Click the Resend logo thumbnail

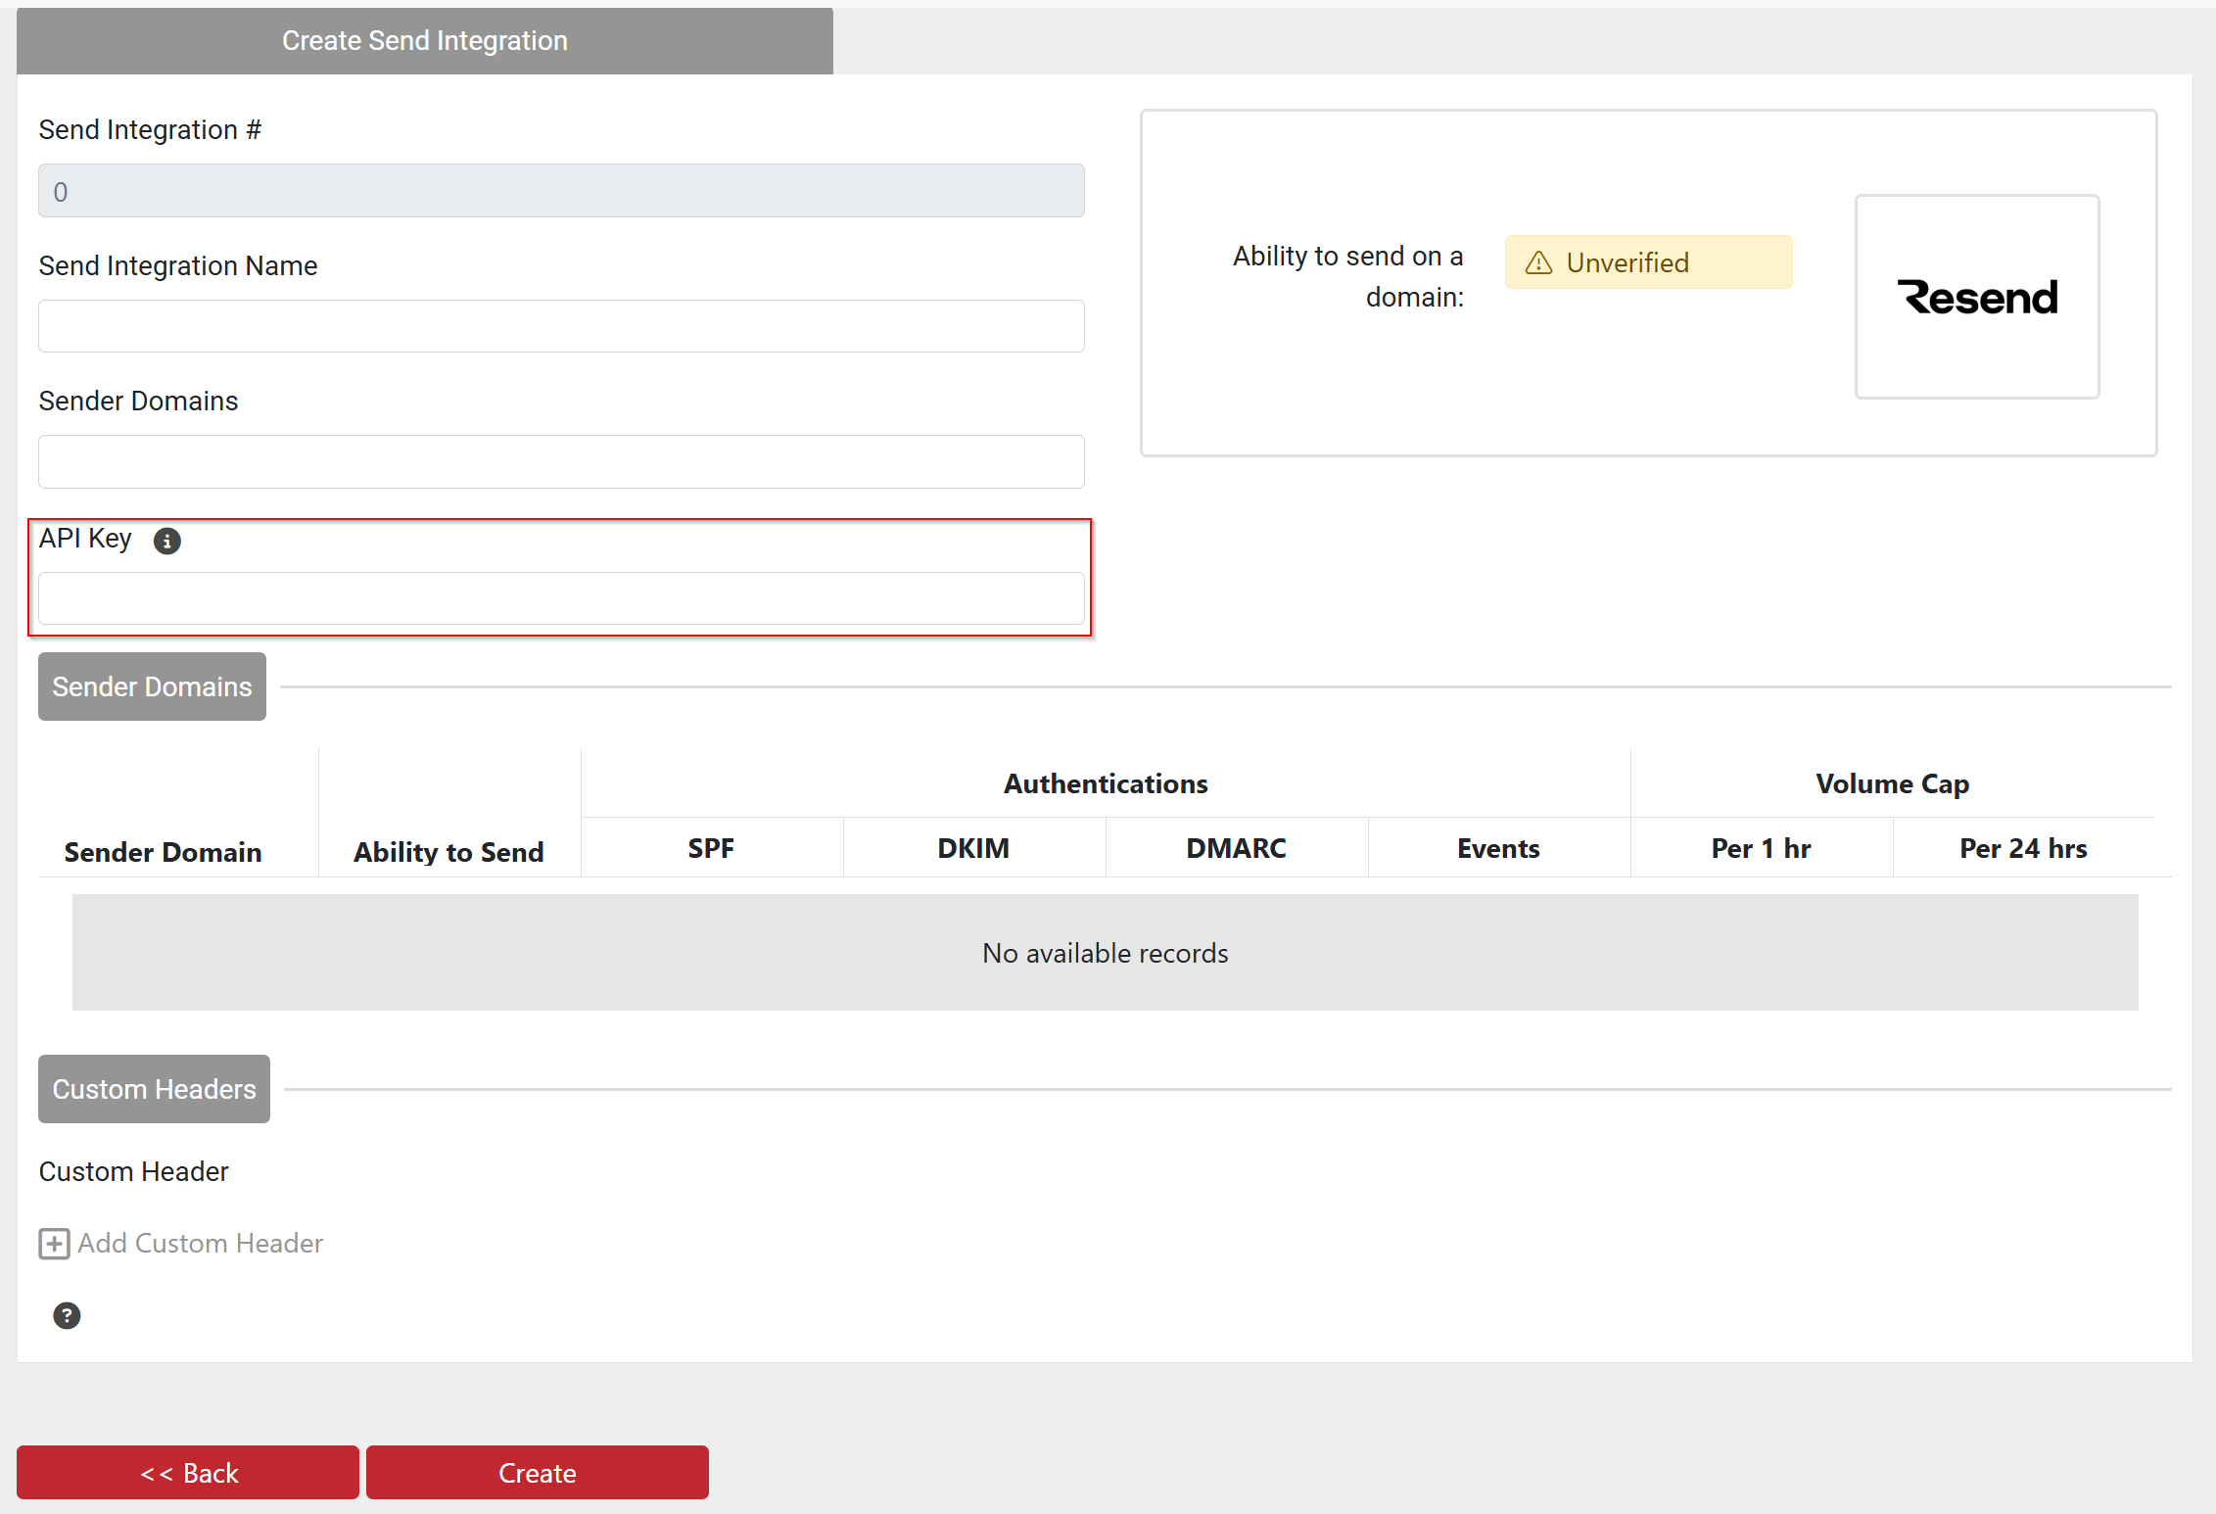[x=1976, y=297]
